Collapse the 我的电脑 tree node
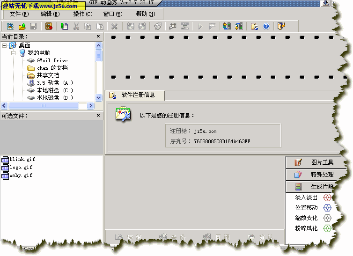353x256 pixels. click(x=14, y=53)
